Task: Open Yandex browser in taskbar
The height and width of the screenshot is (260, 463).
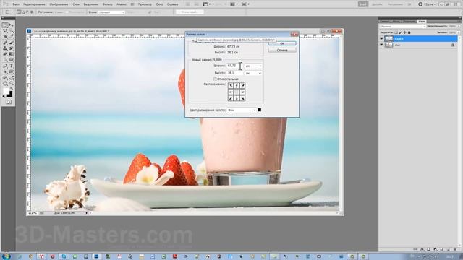Action: click(x=41, y=256)
